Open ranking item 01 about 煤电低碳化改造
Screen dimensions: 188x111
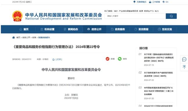click(x=159, y=58)
